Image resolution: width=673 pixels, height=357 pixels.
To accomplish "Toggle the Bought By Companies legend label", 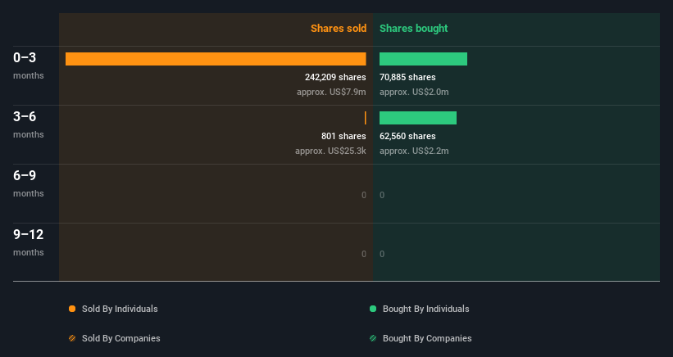I will click(x=427, y=338).
